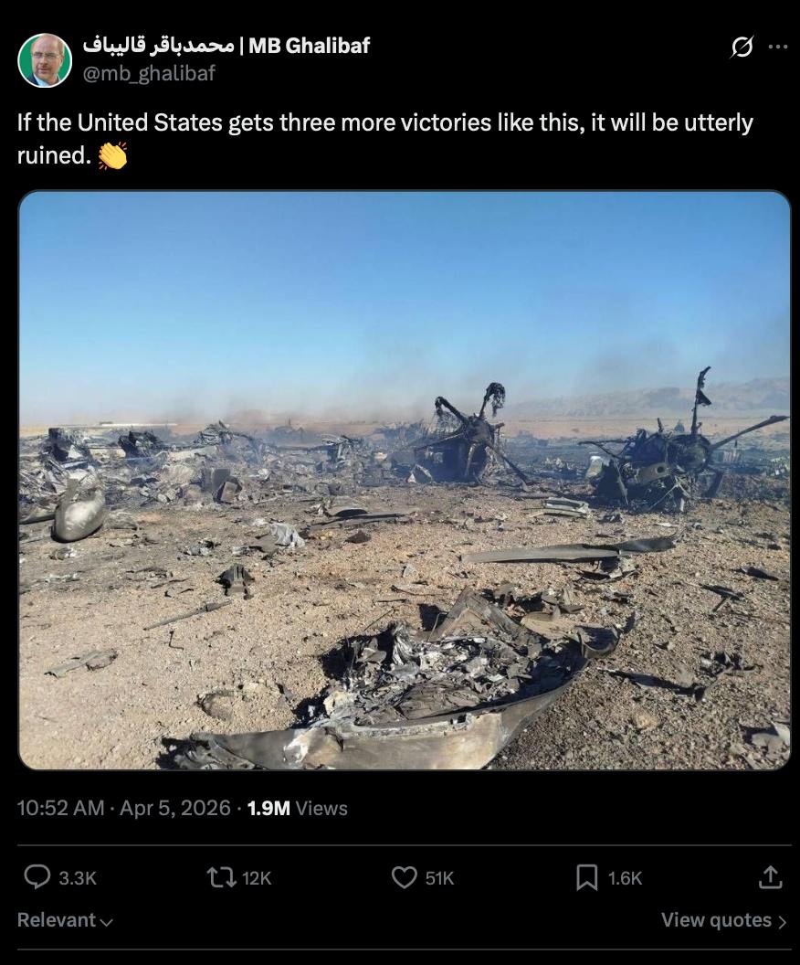Click the View quotes chevron arrow
Image resolution: width=800 pixels, height=965 pixels.
(x=782, y=921)
